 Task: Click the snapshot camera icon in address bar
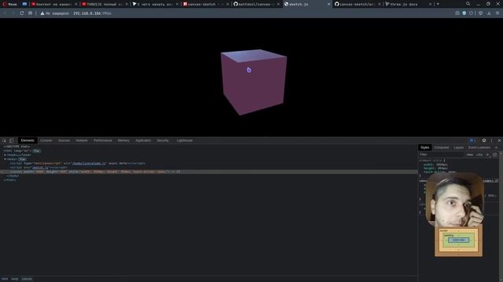(457, 13)
